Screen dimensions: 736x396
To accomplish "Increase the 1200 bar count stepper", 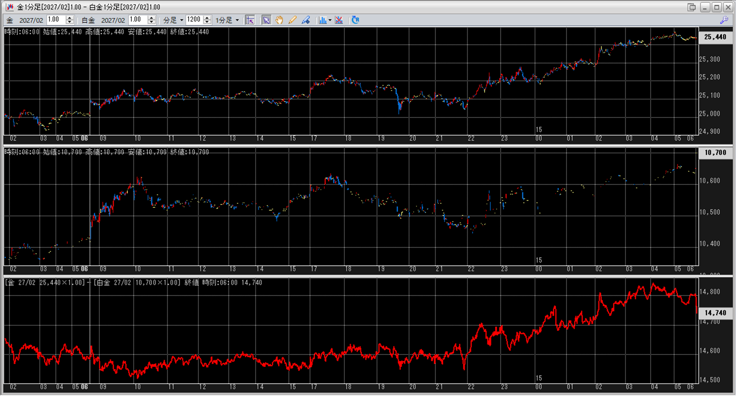I will 207,18.
